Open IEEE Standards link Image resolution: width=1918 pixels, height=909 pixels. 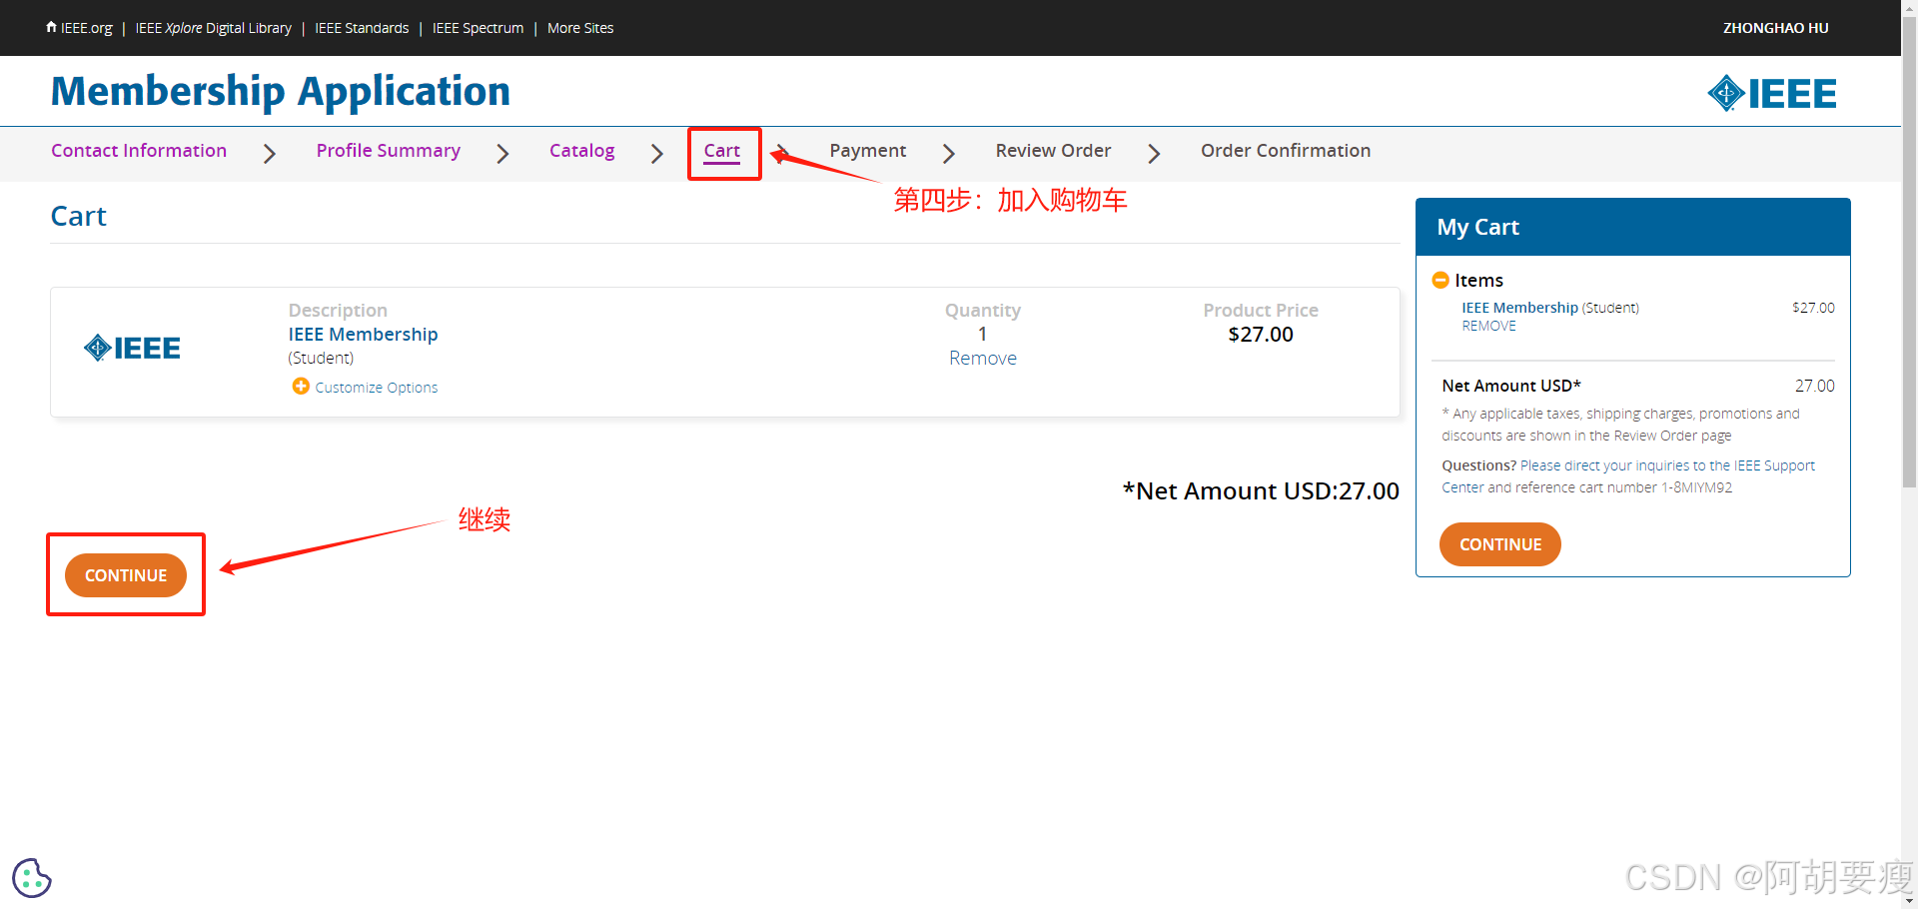(362, 28)
